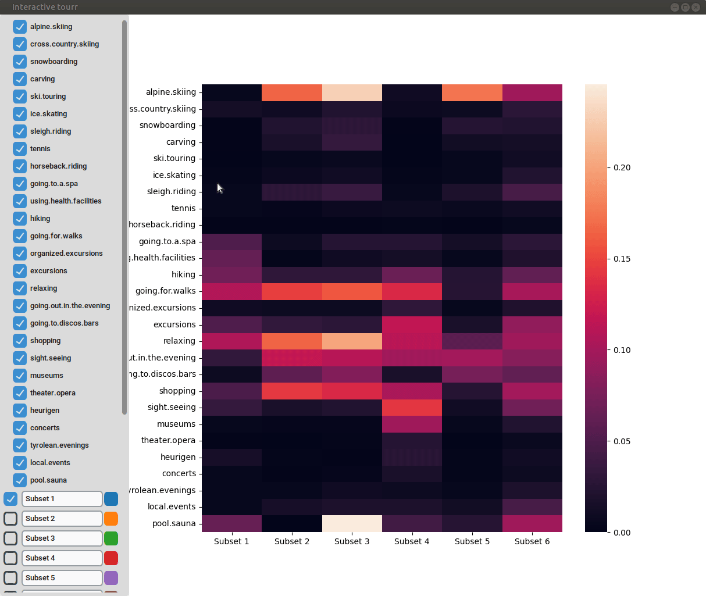Viewport: 706px width, 596px height.
Task: Open the purple Subset 5 color swatch
Action: pyautogui.click(x=111, y=578)
